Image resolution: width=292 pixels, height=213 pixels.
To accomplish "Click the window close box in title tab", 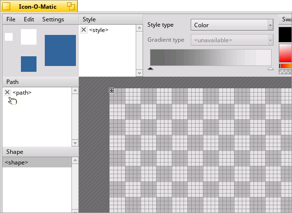I will [x=7, y=6].
